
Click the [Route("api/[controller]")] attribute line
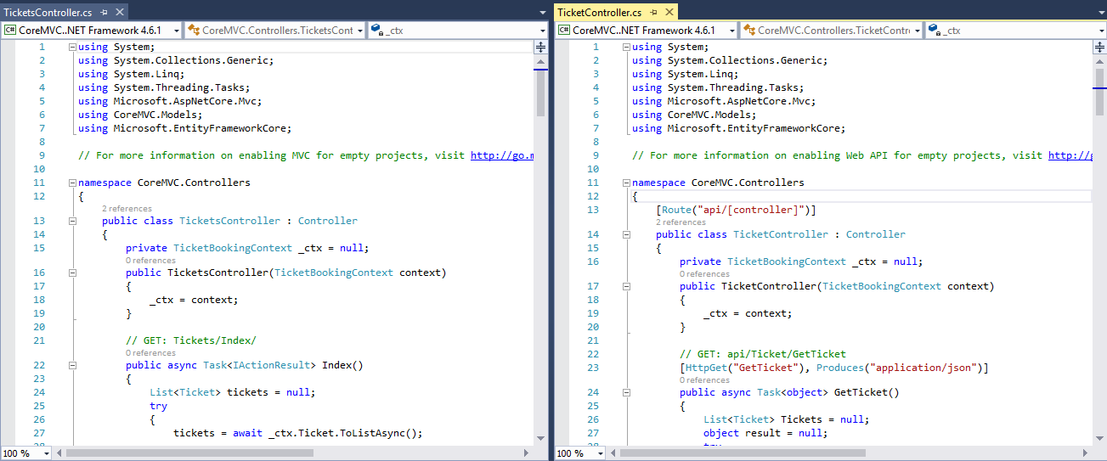736,210
